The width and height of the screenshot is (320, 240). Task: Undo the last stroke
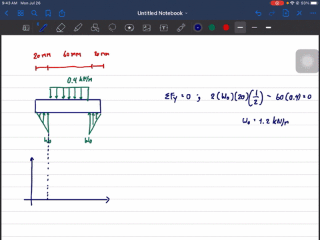[258, 13]
